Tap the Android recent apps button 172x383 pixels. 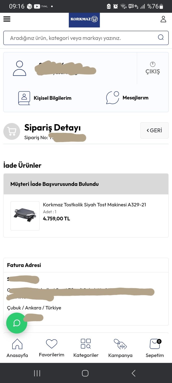pyautogui.click(x=37, y=373)
